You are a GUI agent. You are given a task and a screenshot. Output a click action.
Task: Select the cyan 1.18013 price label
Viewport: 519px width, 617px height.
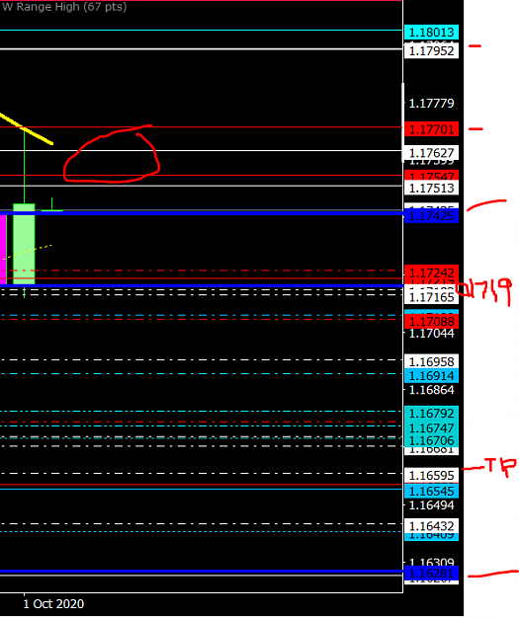coord(432,33)
